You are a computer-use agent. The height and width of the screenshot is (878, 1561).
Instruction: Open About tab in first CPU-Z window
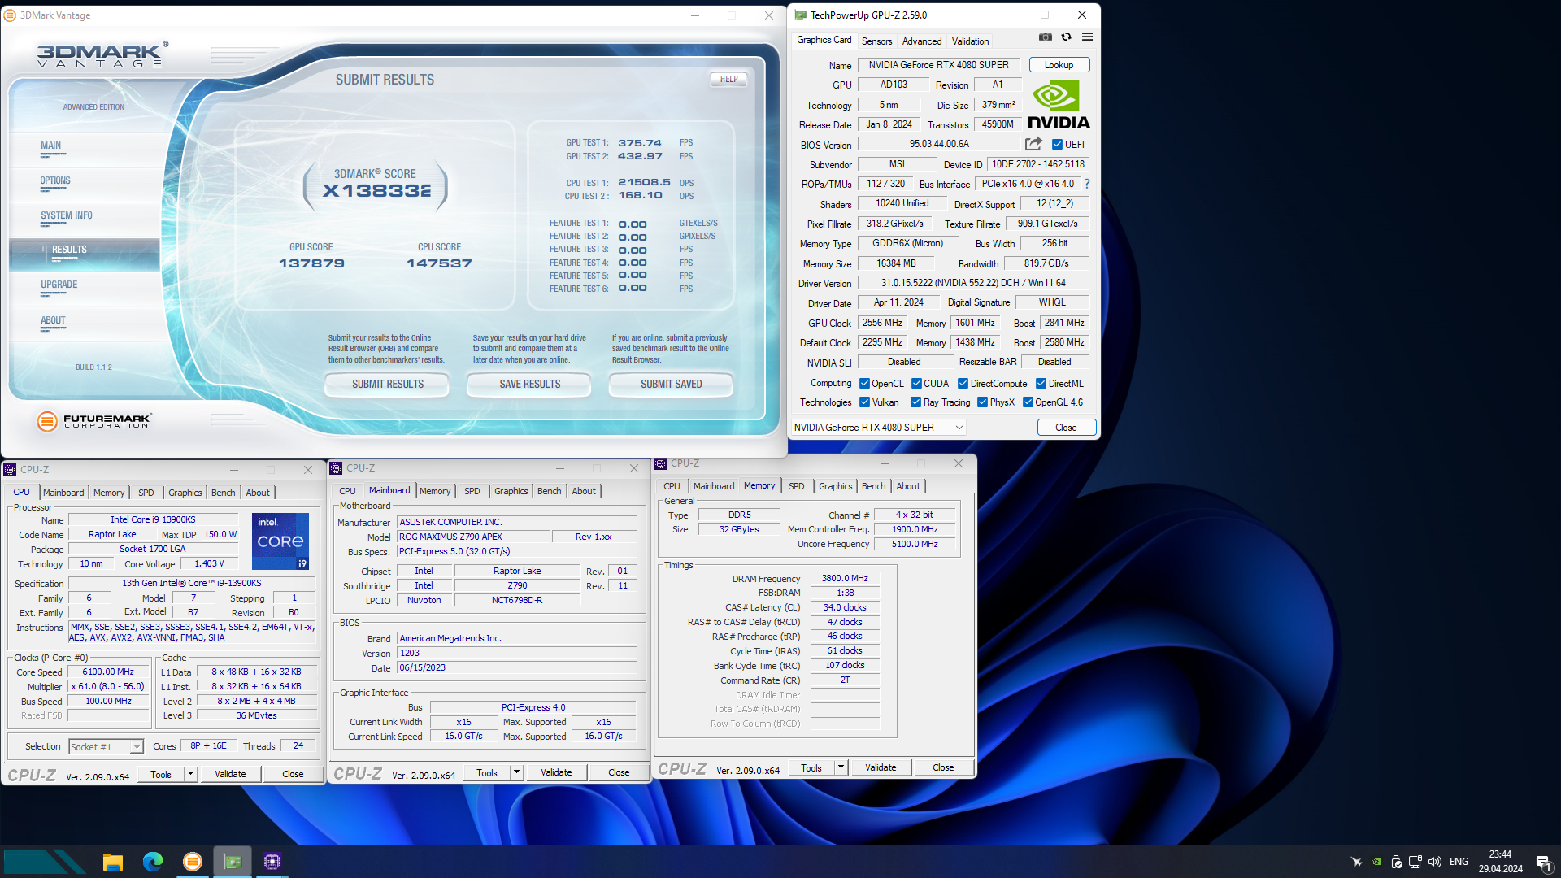click(x=258, y=493)
